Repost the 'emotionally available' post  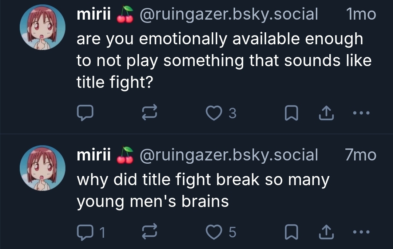[x=150, y=113]
